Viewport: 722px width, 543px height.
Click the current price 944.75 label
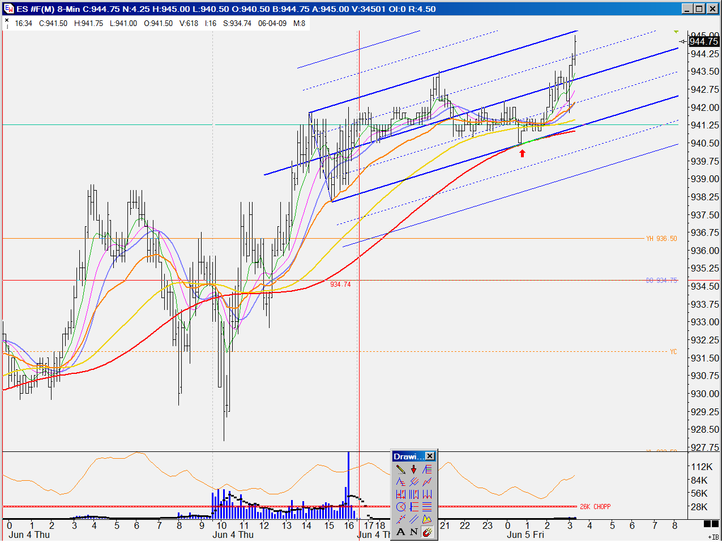coord(704,41)
